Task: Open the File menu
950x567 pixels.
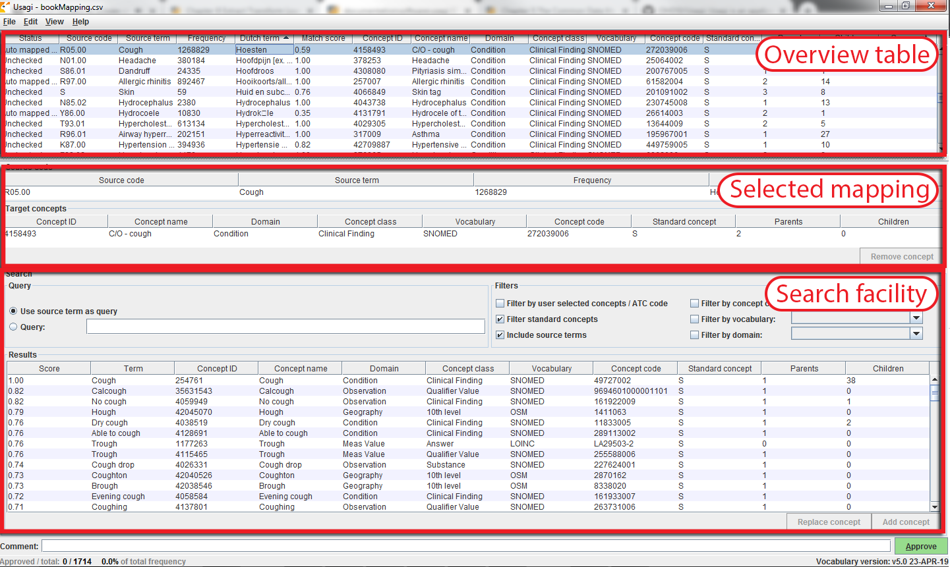Action: 9,22
